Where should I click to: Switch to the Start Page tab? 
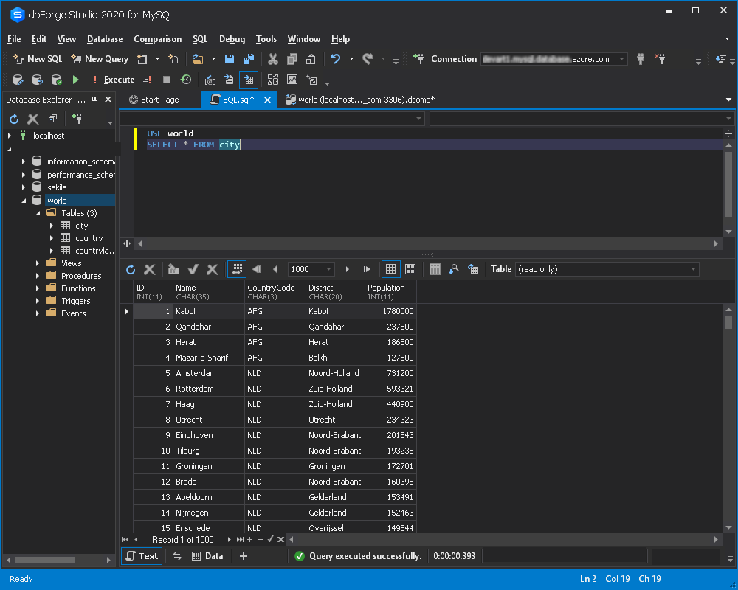click(x=154, y=100)
